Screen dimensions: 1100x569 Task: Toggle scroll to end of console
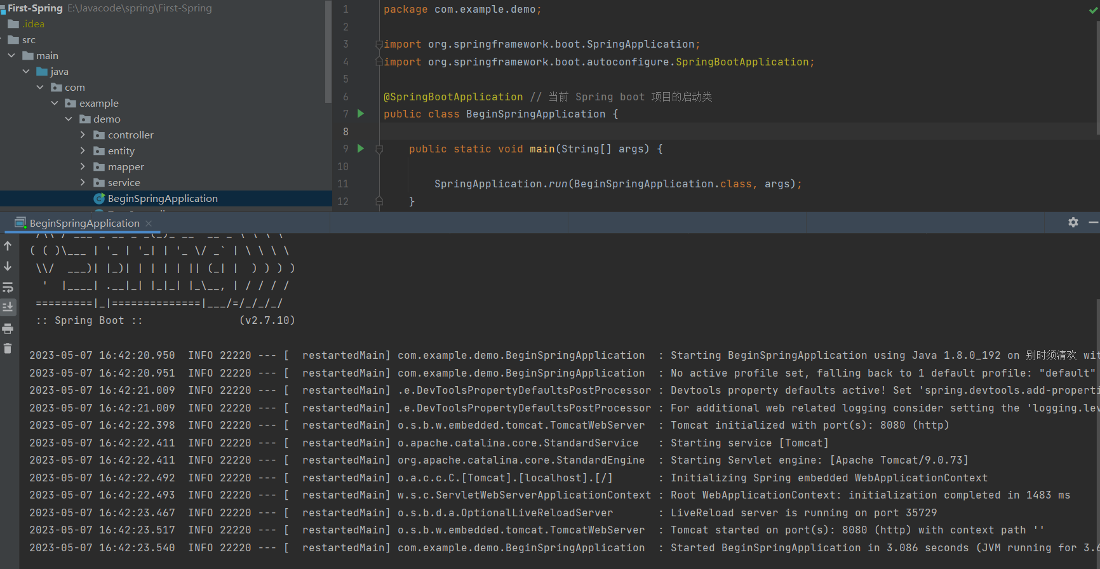click(8, 307)
